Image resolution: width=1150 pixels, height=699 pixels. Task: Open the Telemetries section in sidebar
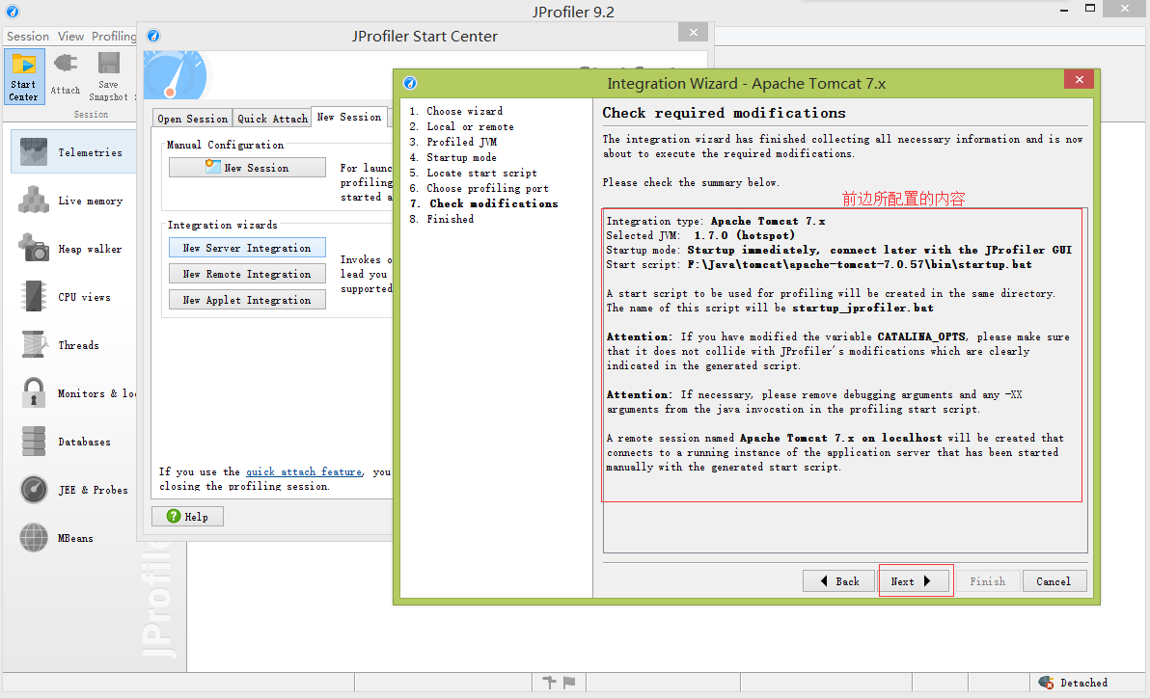point(73,151)
